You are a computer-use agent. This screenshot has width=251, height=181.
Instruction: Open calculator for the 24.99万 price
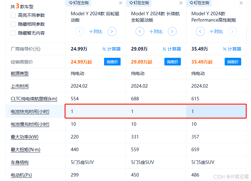(x=112, y=49)
